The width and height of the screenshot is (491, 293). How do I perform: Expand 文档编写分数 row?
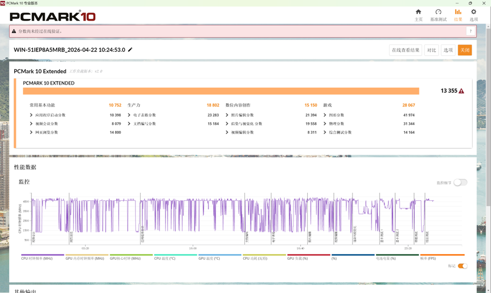[x=129, y=124]
